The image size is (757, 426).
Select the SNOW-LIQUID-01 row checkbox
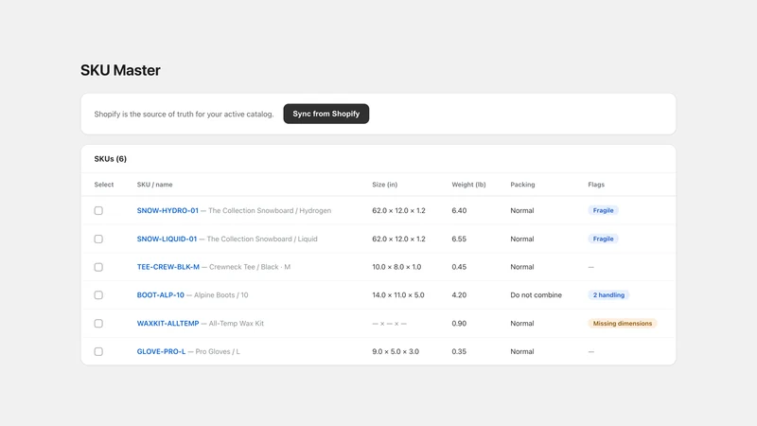(98, 240)
